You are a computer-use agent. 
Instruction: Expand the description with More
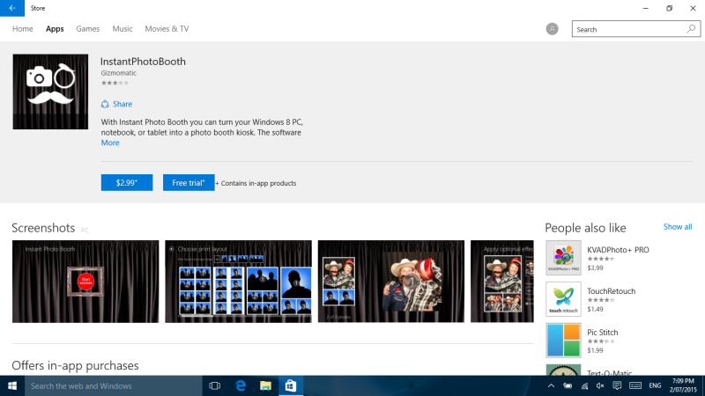[110, 143]
